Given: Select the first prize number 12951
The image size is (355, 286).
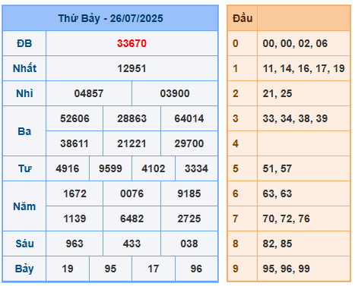Looking at the screenshot, I should tap(132, 68).
